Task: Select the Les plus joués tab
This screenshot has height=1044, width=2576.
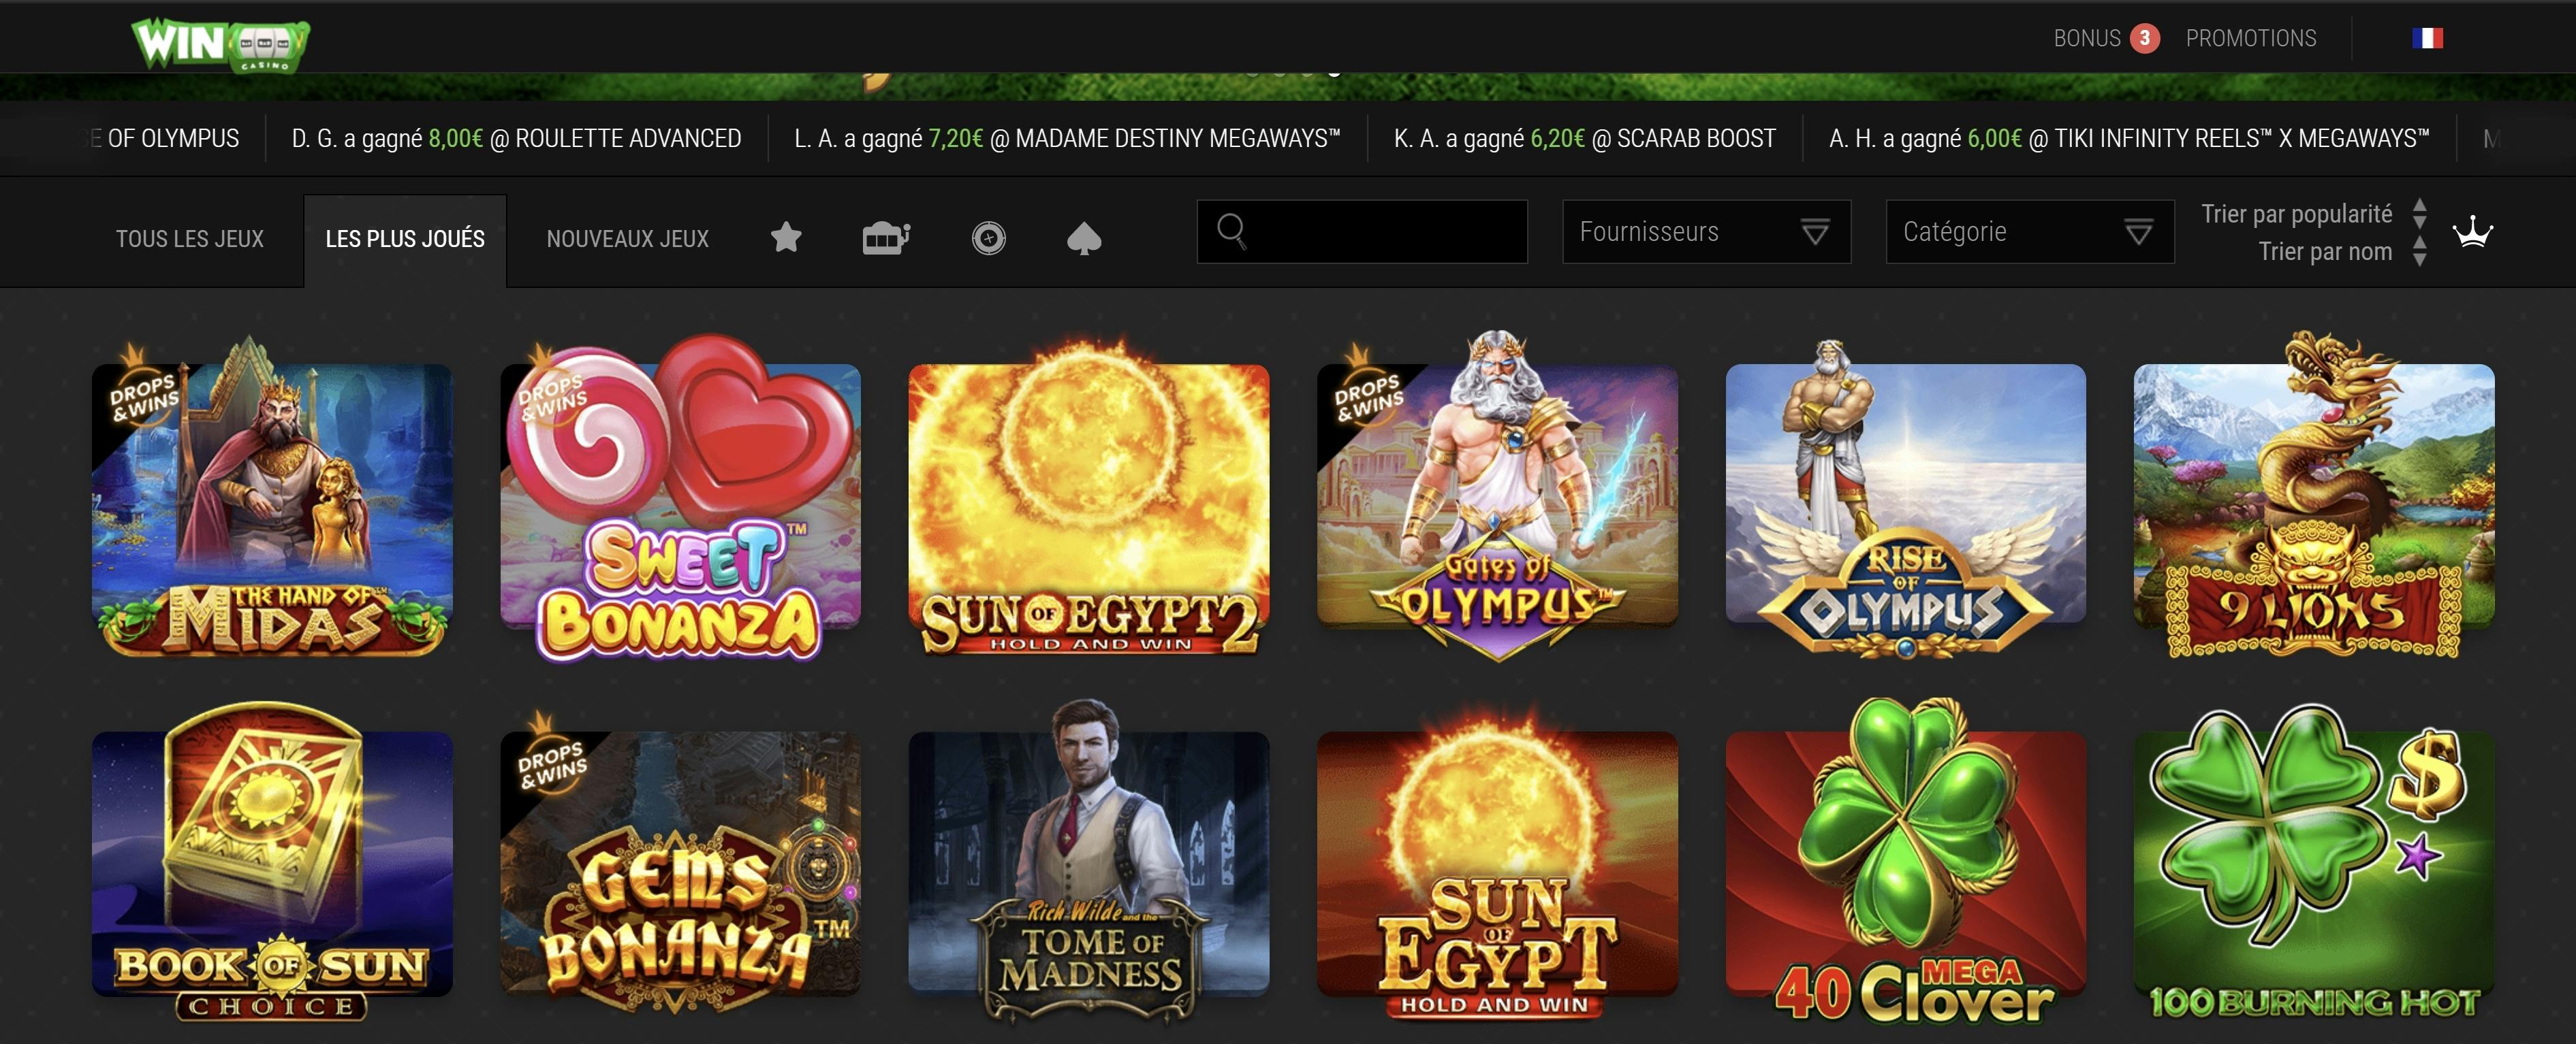Action: click(x=405, y=239)
